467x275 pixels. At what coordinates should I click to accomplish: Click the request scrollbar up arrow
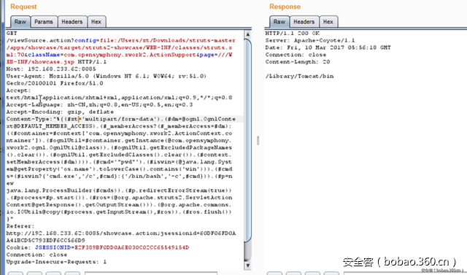point(248,34)
